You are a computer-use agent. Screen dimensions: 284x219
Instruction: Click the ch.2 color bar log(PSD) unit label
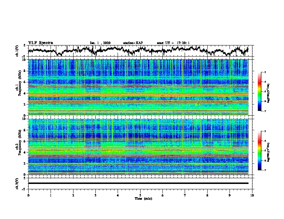click(269, 152)
